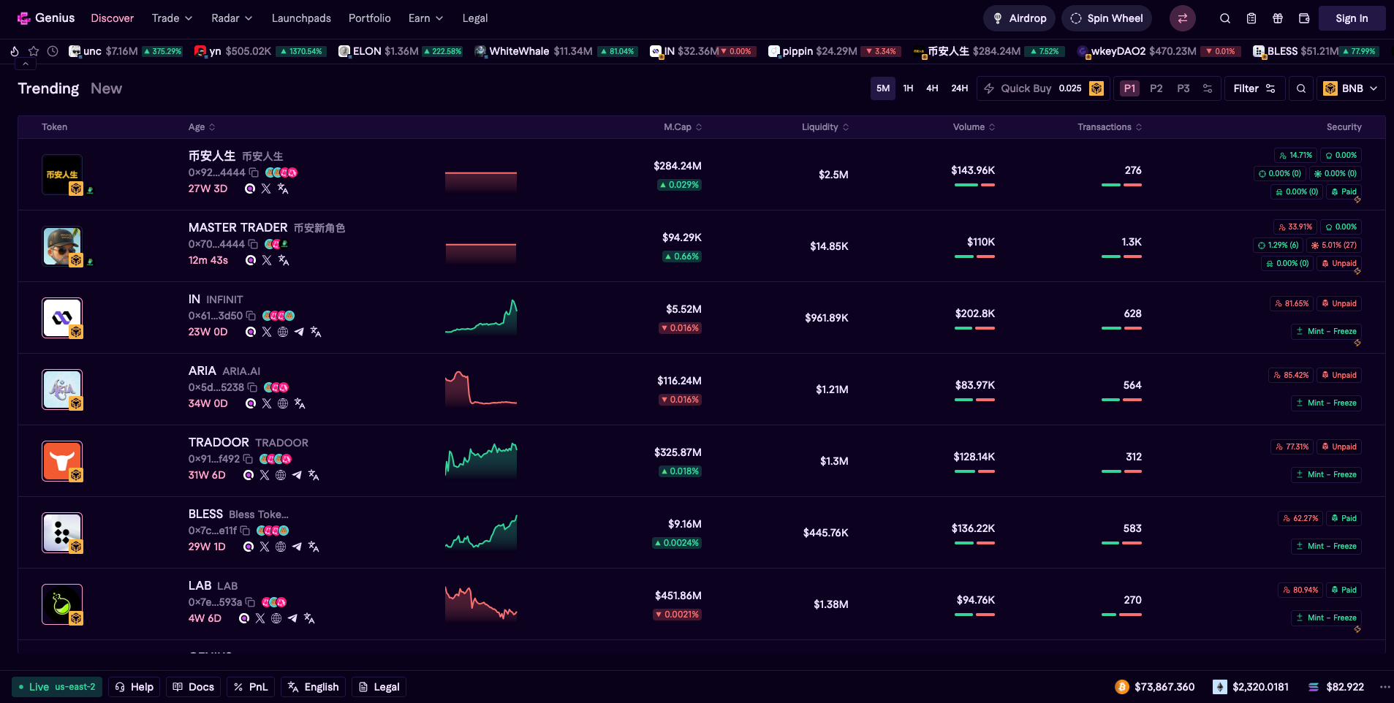Switch to the New tab

pyautogui.click(x=106, y=88)
